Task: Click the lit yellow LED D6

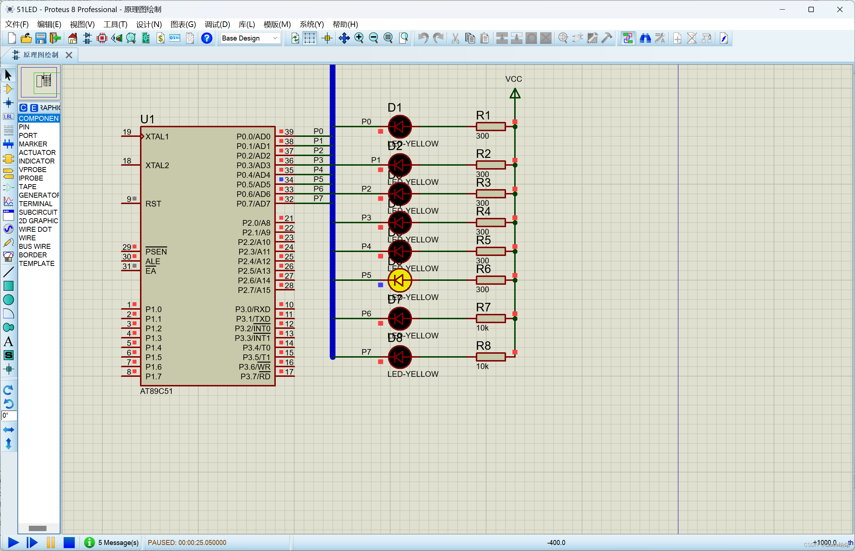Action: pyautogui.click(x=399, y=280)
